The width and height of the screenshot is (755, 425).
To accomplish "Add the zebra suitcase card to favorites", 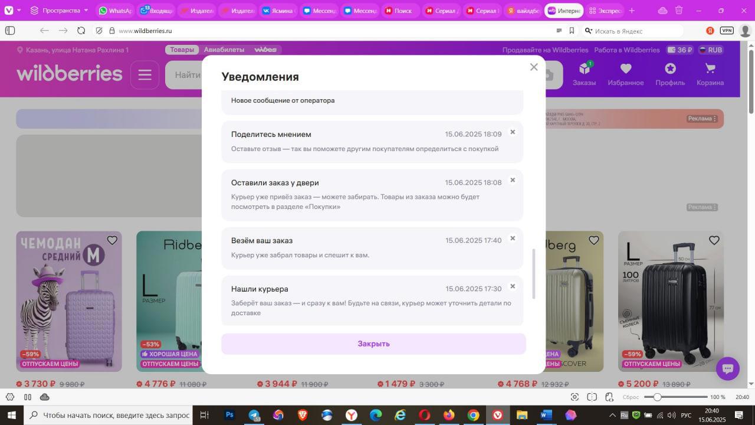I will (112, 240).
